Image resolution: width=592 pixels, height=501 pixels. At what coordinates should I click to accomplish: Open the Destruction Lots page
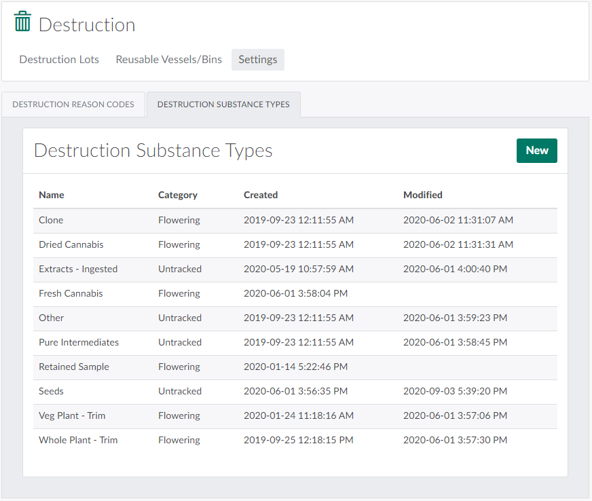click(59, 60)
